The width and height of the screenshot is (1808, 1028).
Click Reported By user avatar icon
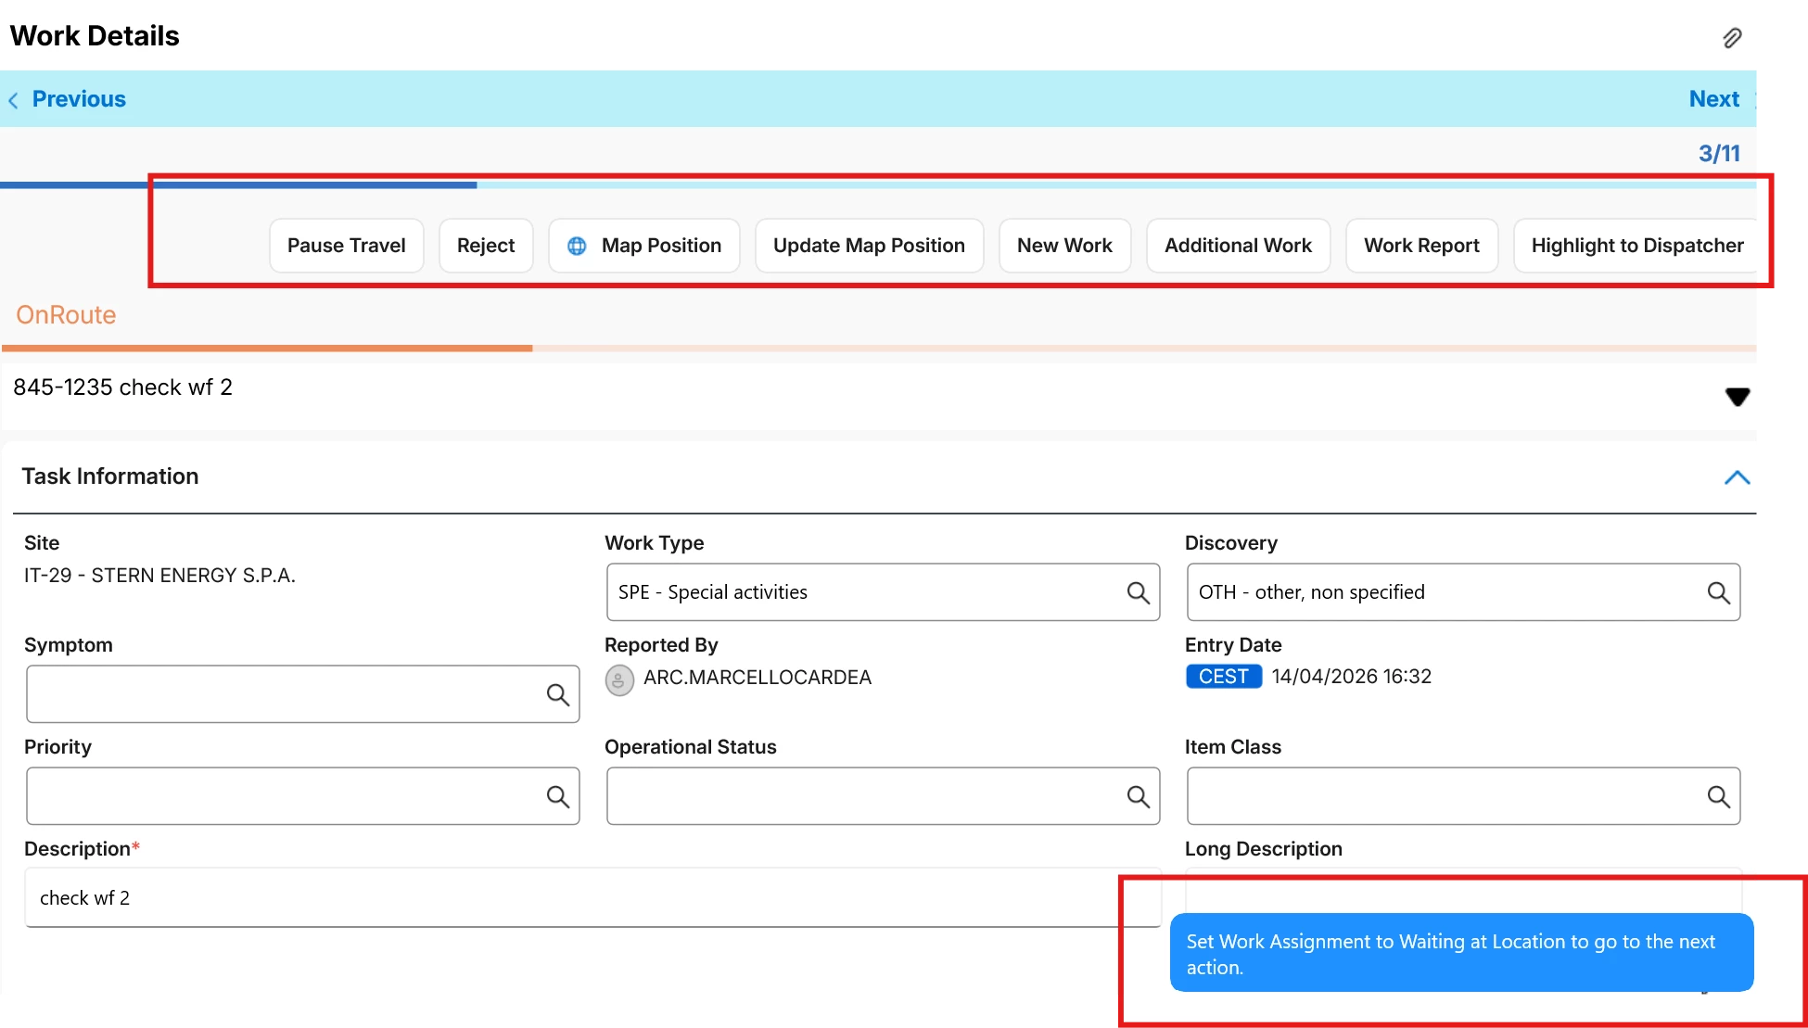(619, 679)
